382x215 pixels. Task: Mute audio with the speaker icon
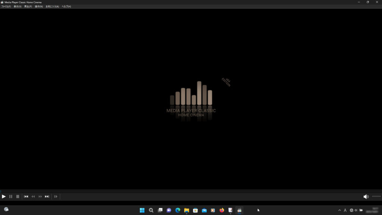tap(366, 196)
